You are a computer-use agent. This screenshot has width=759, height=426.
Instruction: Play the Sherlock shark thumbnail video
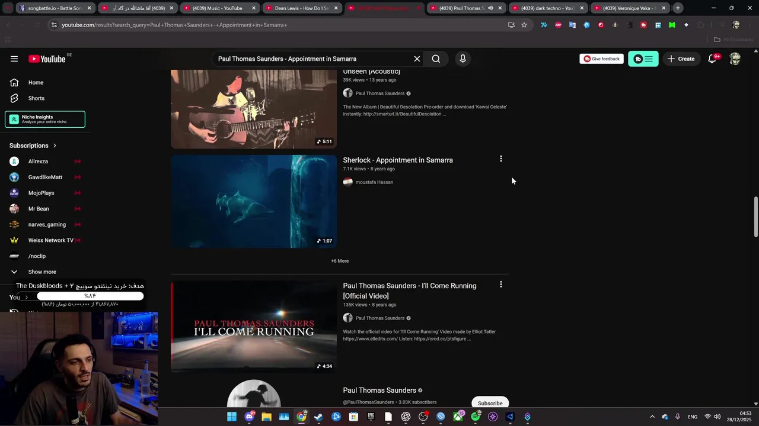click(254, 202)
